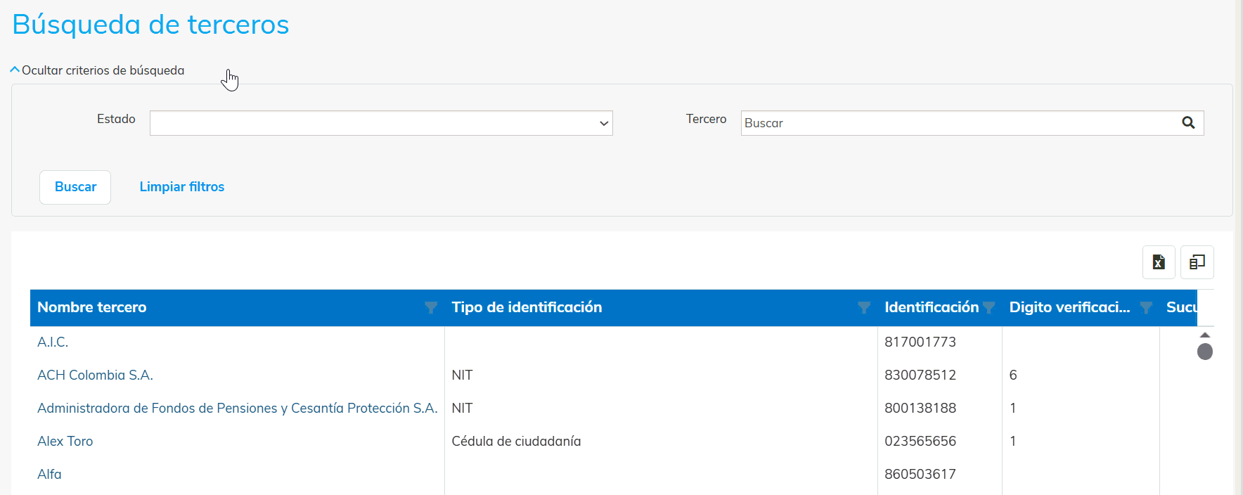Sort by Nombre tercero column header
The width and height of the screenshot is (1243, 495).
coord(92,307)
